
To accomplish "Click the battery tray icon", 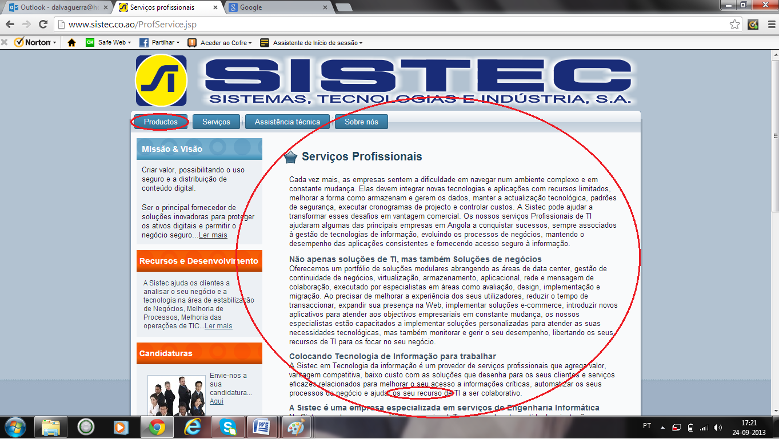I will (x=690, y=427).
